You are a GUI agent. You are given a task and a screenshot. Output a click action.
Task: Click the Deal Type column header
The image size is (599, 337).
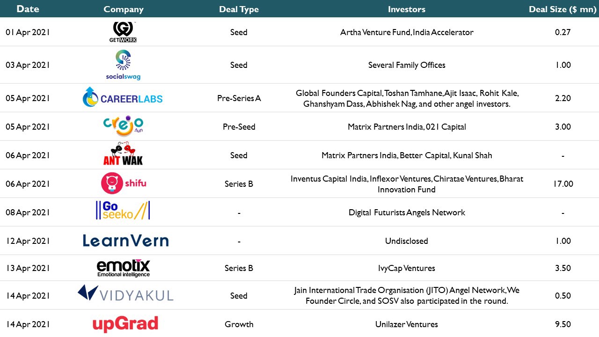239,9
